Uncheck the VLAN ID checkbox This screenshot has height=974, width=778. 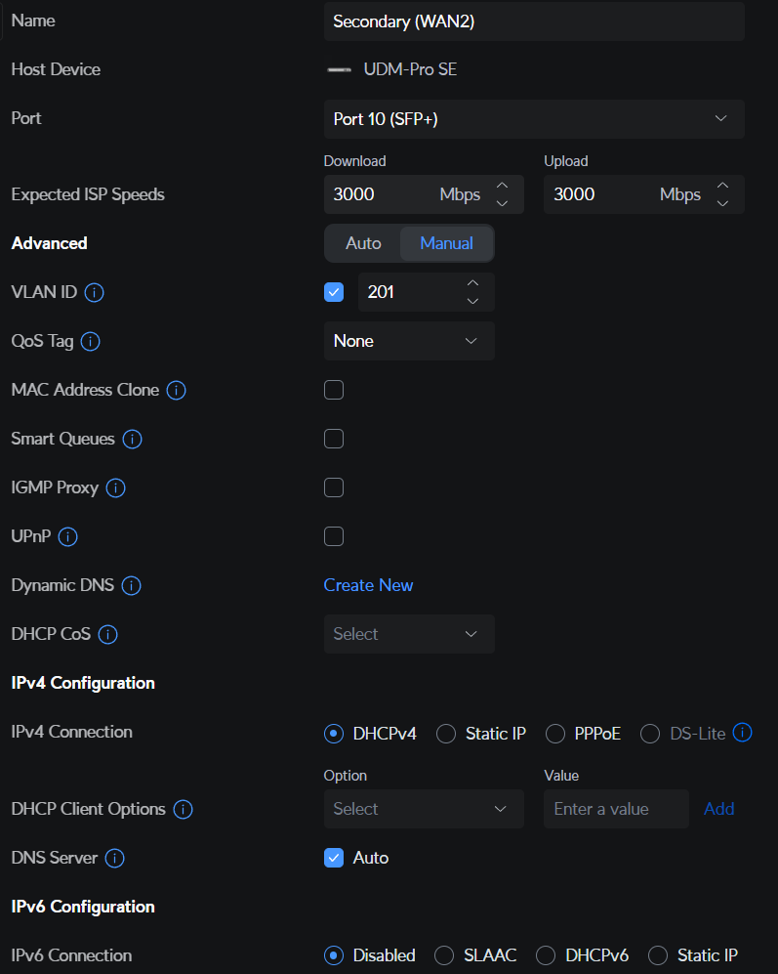[x=334, y=292]
